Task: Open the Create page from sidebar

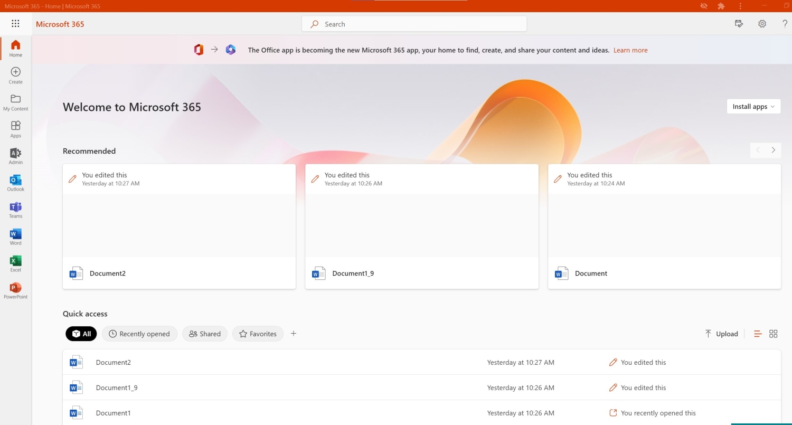Action: pos(16,75)
